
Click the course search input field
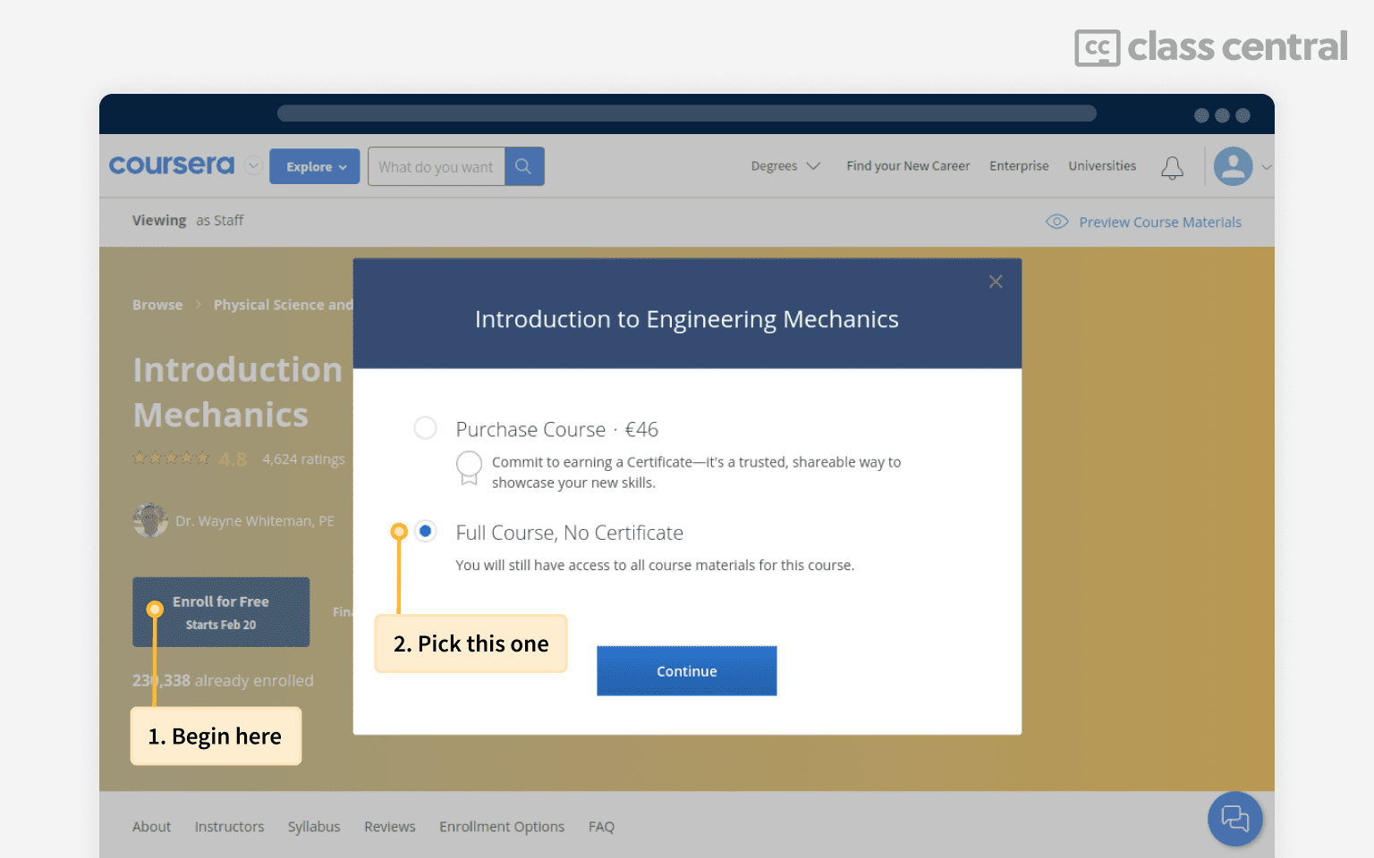[x=436, y=167]
